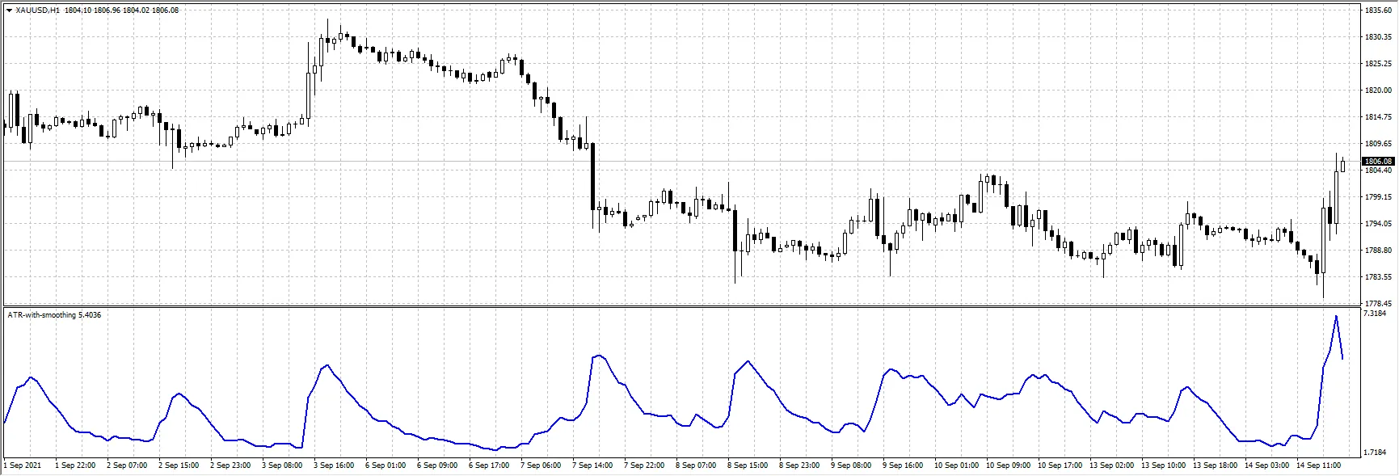
Task: Click the latest candlestick at the chart's right edge
Action: point(1342,165)
